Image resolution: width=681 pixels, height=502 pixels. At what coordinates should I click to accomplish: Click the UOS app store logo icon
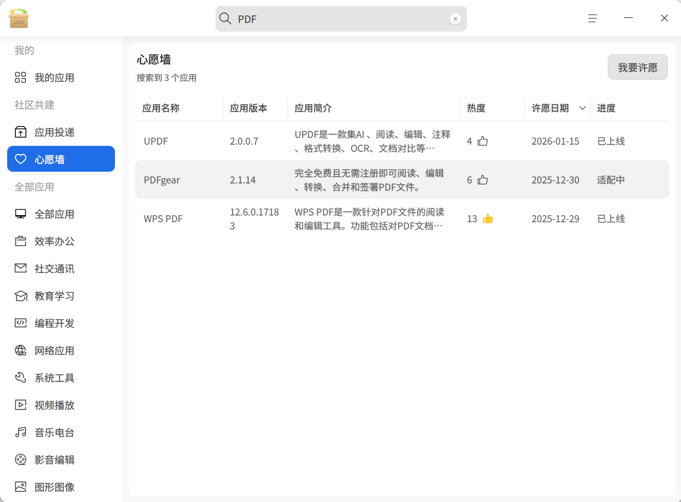pyautogui.click(x=19, y=18)
